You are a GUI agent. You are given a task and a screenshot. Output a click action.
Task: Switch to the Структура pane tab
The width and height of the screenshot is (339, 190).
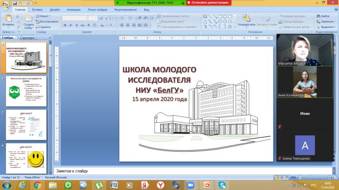[27, 38]
